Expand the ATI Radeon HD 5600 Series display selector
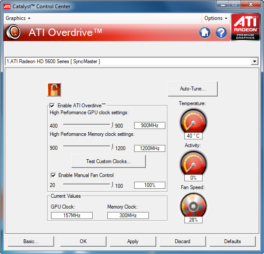This screenshot has width=264, height=254. click(x=254, y=61)
